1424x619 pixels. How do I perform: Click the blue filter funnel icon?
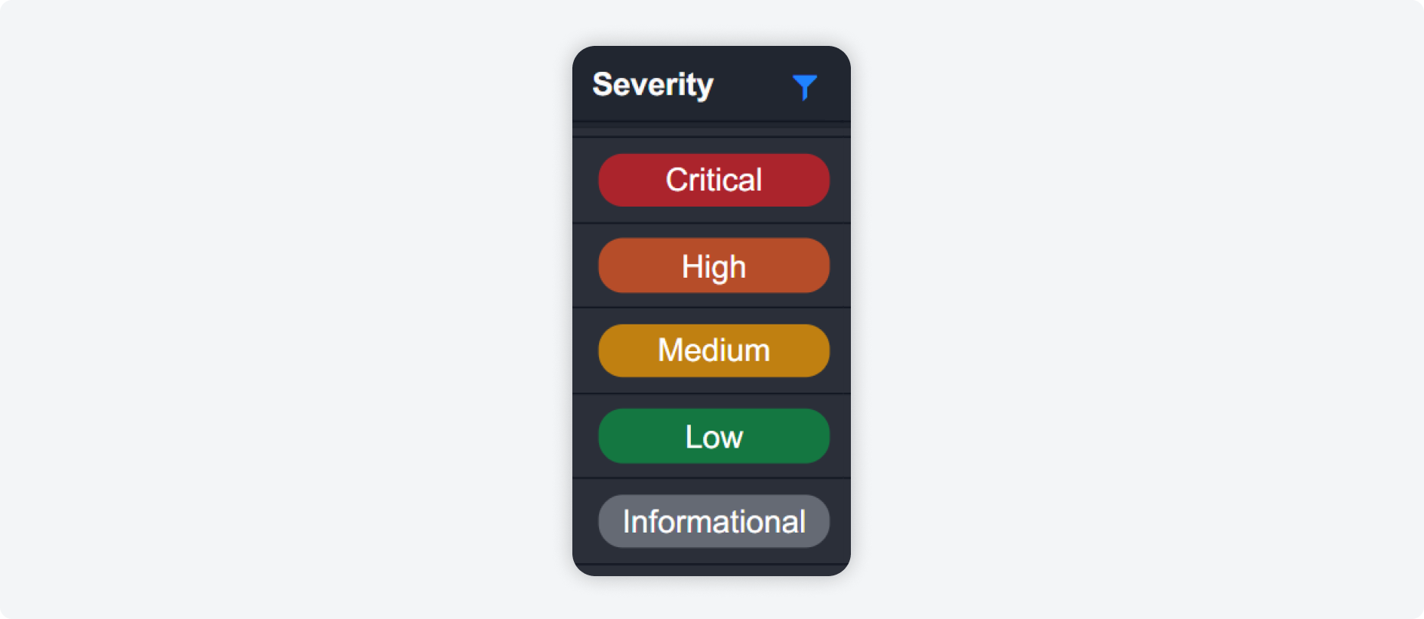click(x=804, y=86)
